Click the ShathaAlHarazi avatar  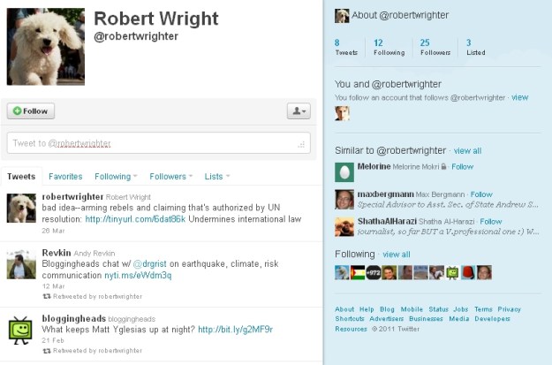pyautogui.click(x=344, y=226)
